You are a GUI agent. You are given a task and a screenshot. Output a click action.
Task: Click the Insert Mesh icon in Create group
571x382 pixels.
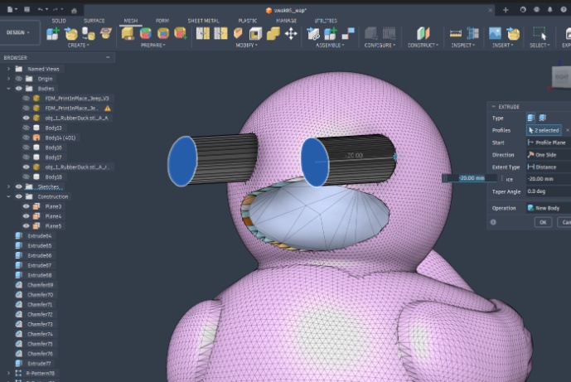(x=71, y=33)
